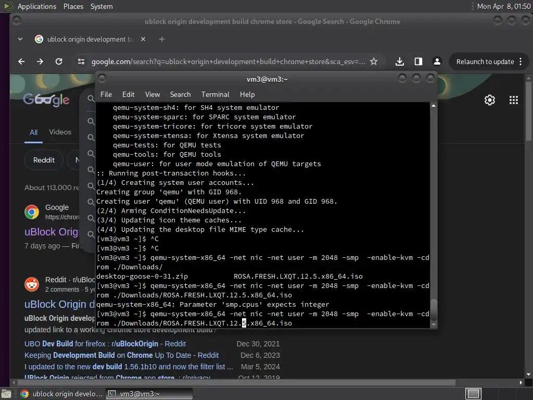Switch to Chrome in the taskbar
This screenshot has height=400, width=533.
pyautogui.click(x=61, y=394)
